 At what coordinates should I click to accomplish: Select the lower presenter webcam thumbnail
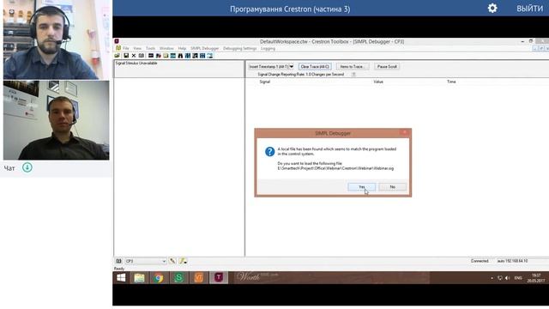tap(56, 120)
